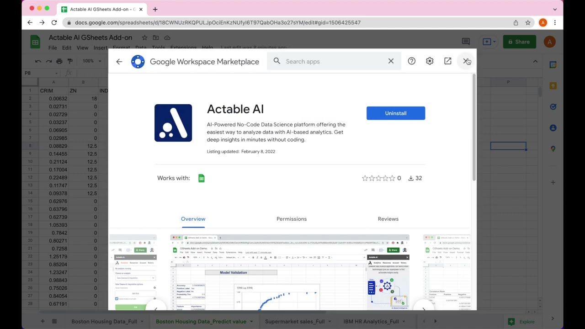Click the star rating icons
585x329 pixels.
click(x=378, y=178)
